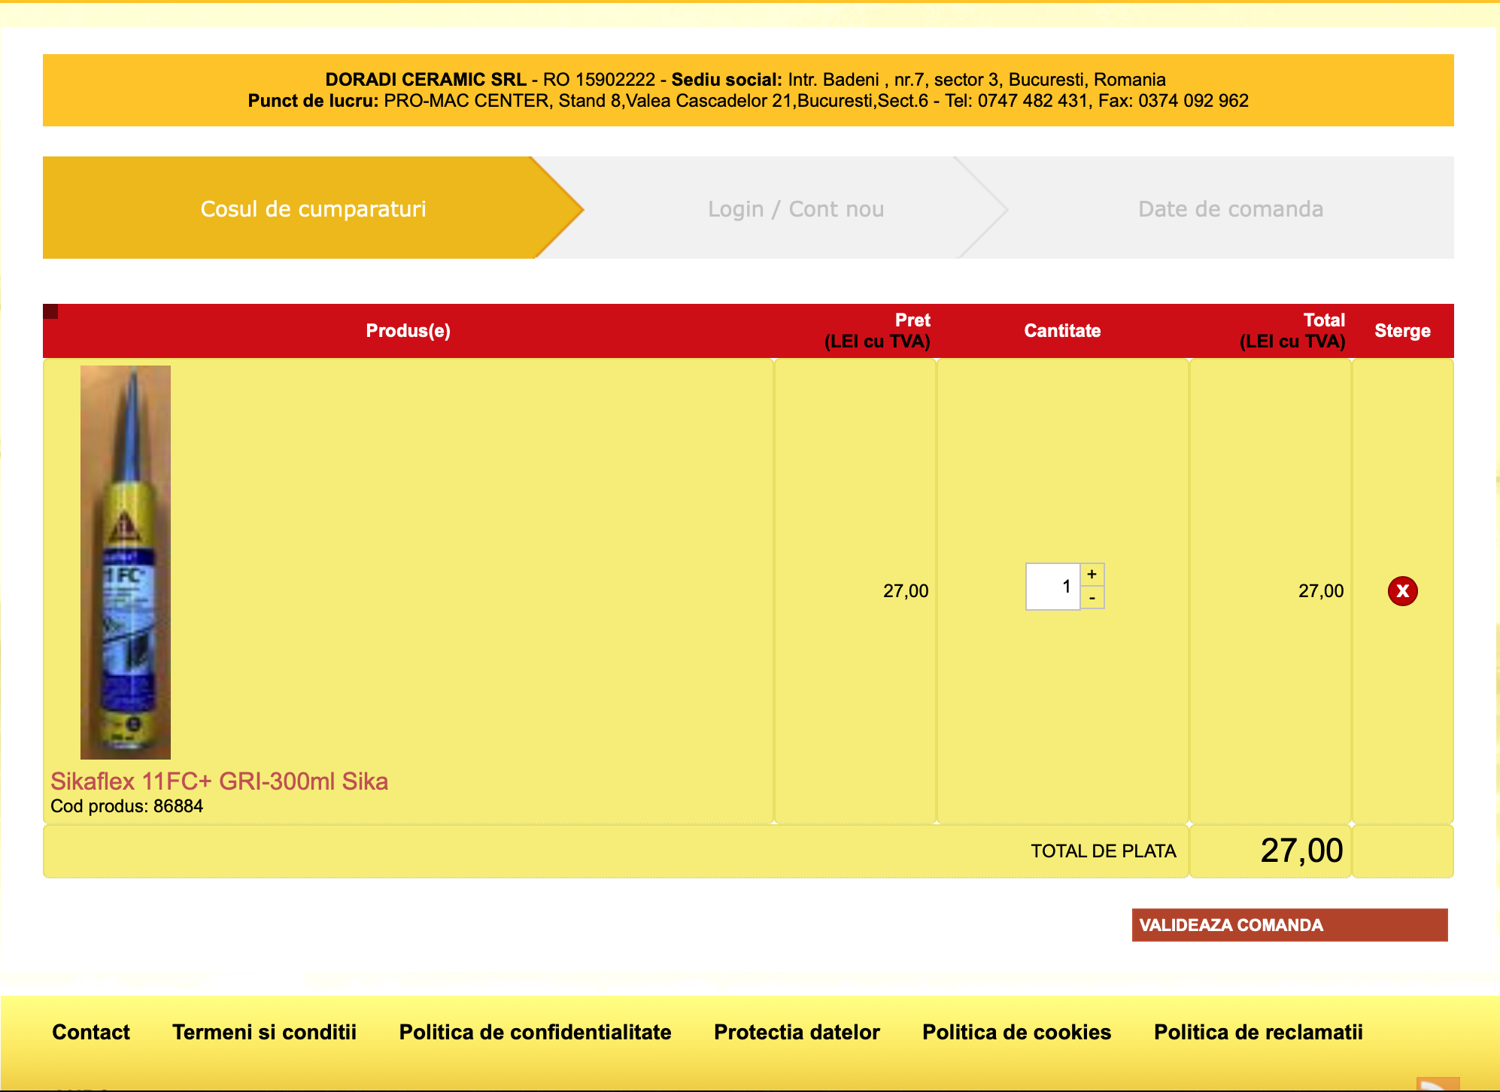Select the Cosul de cumparaturi step

point(313,208)
